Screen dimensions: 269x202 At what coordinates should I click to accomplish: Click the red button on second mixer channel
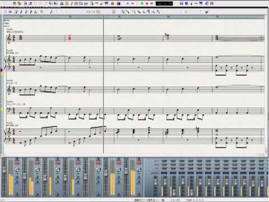pyautogui.click(x=38, y=163)
